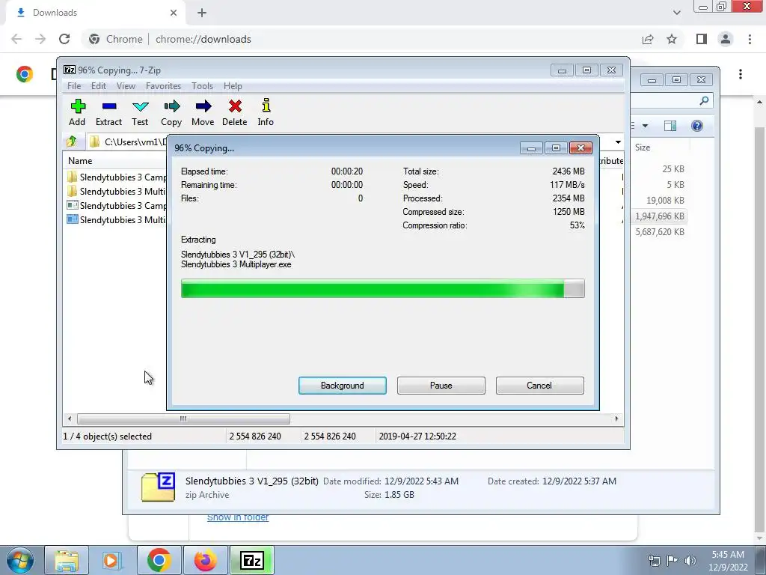Click the zip archive icon in details pane
The width and height of the screenshot is (766, 575).
[158, 487]
